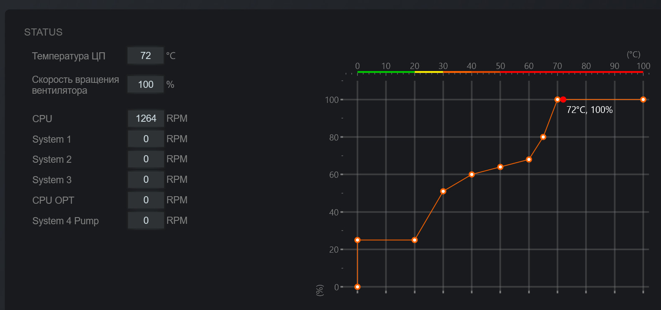Click the yellow segment of the temperature bar
Viewport: 661px width, 310px height.
pyautogui.click(x=429, y=72)
